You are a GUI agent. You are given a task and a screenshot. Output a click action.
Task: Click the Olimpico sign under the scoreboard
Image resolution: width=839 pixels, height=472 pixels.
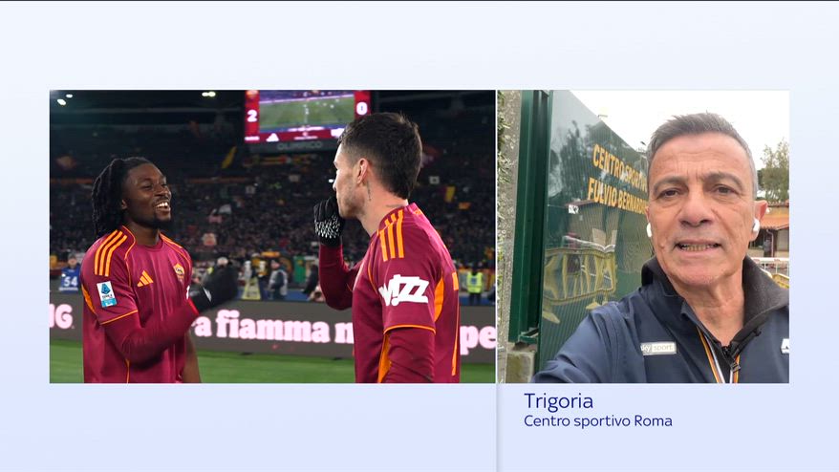[300, 145]
